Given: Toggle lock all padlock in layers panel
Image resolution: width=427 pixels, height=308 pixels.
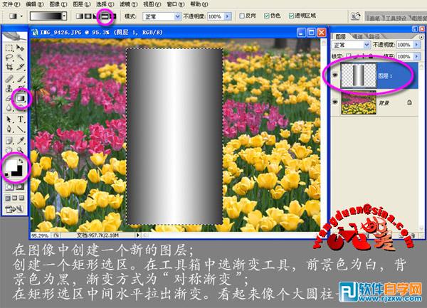Looking at the screenshot, I should click(x=371, y=56).
